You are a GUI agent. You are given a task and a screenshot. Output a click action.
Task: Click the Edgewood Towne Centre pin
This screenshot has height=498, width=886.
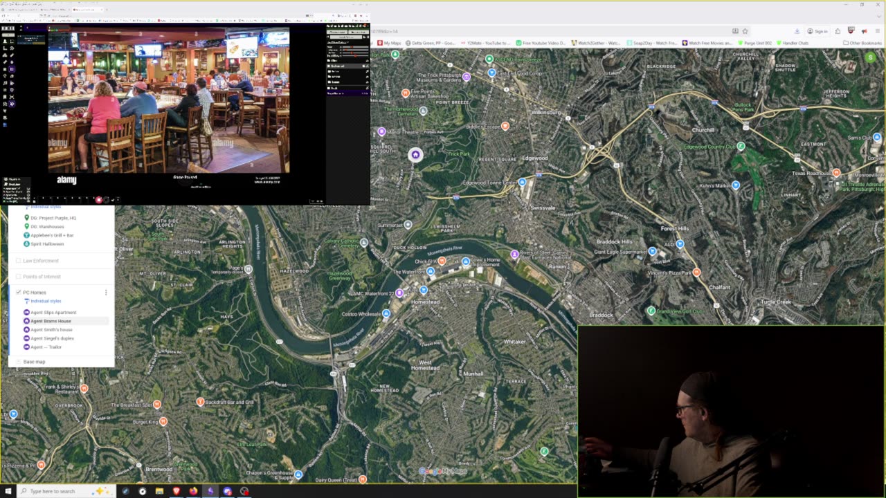522,182
